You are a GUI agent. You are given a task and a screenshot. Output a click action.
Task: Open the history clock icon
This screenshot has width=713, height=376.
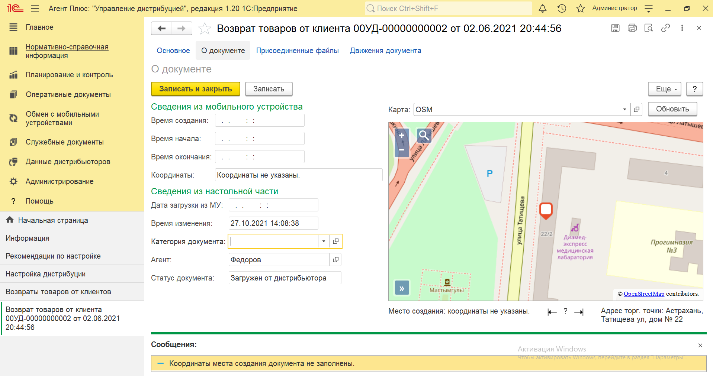562,8
